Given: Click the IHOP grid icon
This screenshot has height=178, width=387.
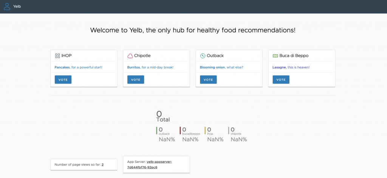Looking at the screenshot, I should (57, 56).
